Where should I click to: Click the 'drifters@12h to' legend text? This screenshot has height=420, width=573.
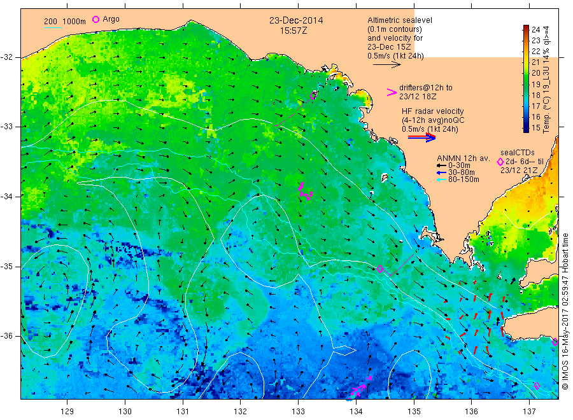(x=426, y=88)
